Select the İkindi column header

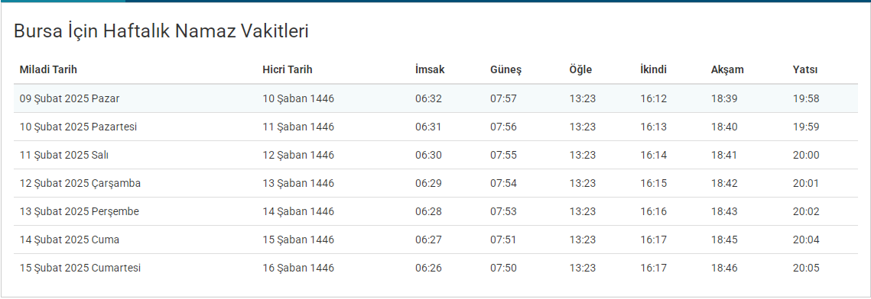tap(653, 69)
